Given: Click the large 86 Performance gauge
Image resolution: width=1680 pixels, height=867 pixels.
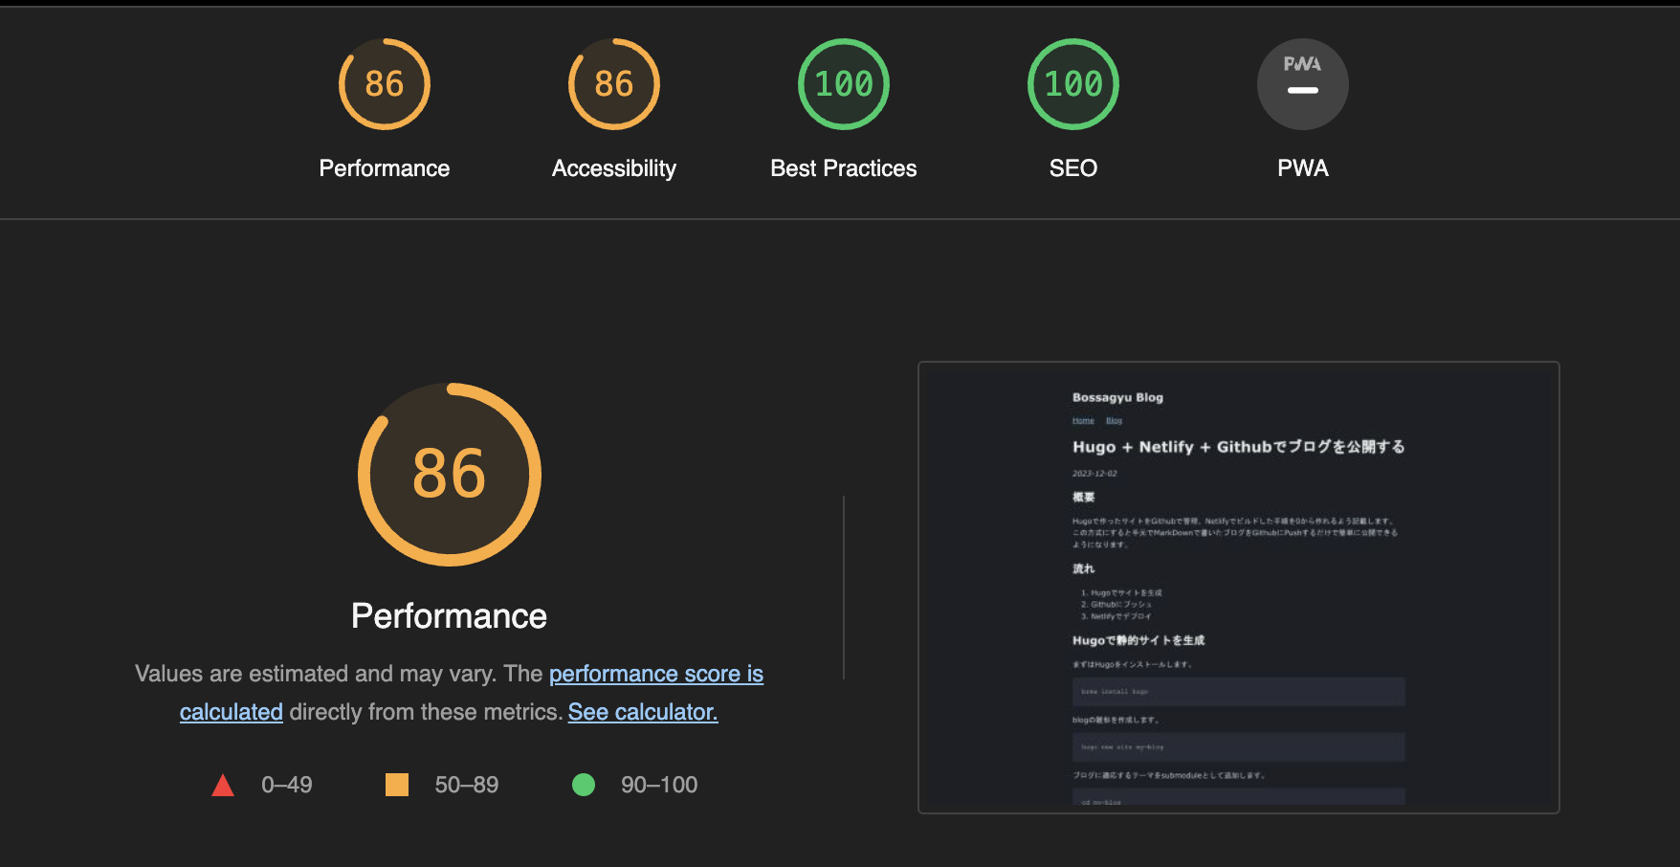Looking at the screenshot, I should coord(450,475).
